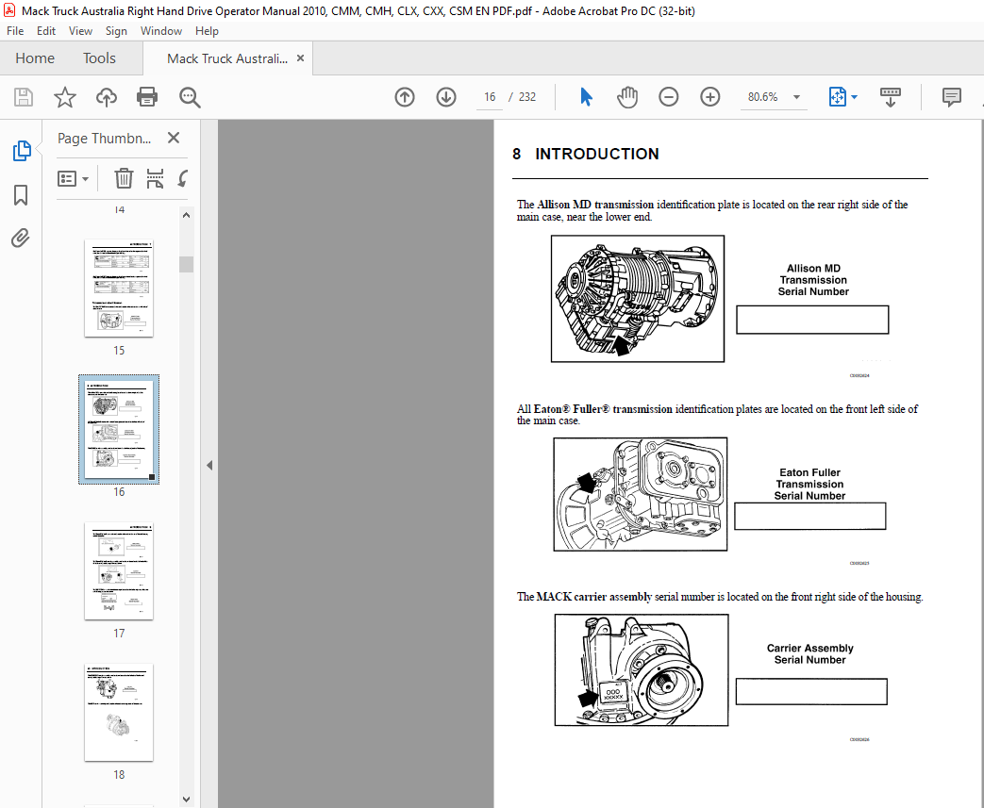This screenshot has height=808, width=984.
Task: Select the pointer selection tool
Action: click(x=586, y=97)
